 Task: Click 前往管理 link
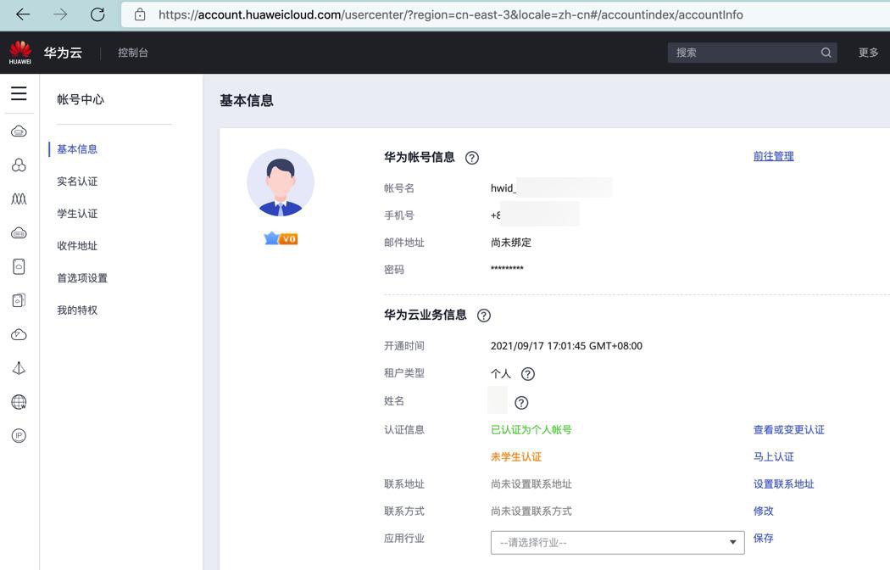pyautogui.click(x=773, y=156)
